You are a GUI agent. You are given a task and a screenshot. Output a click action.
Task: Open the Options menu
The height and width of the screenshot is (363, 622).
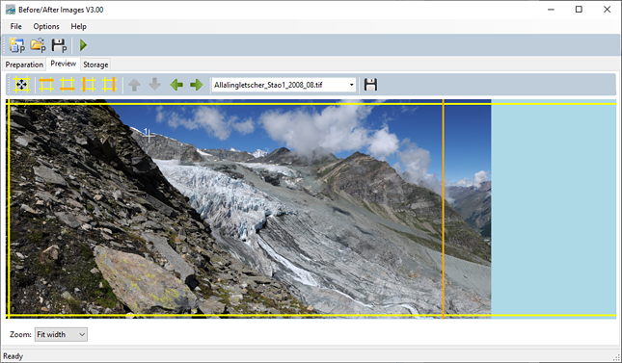pyautogui.click(x=46, y=27)
